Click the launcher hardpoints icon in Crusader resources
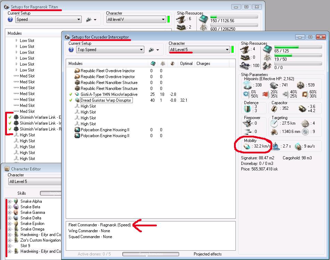The image size is (330, 260). 245,57
